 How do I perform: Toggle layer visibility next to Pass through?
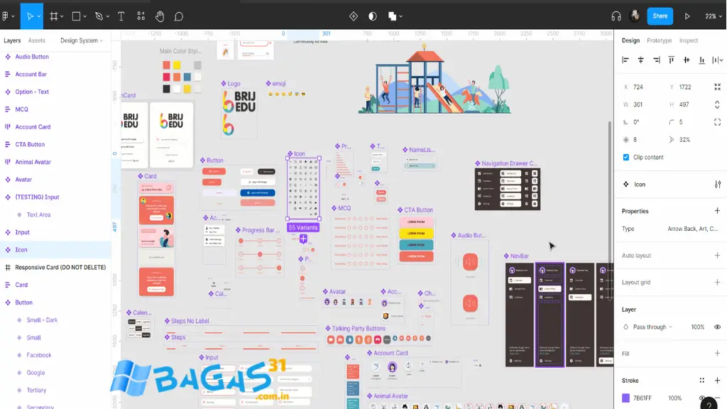coord(716,327)
